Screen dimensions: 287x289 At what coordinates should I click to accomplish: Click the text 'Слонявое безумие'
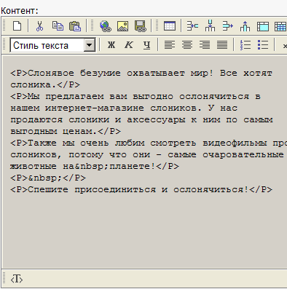[x=74, y=73]
